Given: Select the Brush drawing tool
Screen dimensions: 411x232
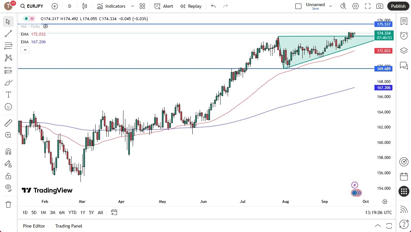Looking at the screenshot, I should point(8,82).
